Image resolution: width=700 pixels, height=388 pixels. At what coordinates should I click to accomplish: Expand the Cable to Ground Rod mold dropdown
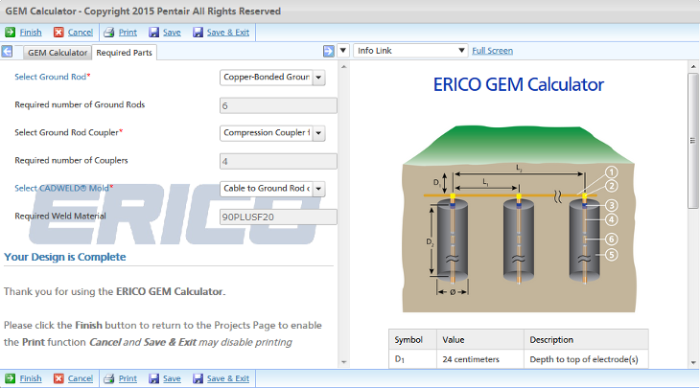(318, 189)
